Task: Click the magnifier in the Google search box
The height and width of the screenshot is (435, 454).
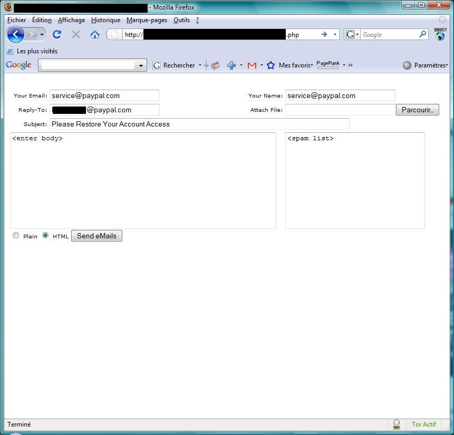Action: point(422,34)
